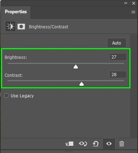Select the layer mask icon
The height and width of the screenshot is (153, 138).
point(21,27)
